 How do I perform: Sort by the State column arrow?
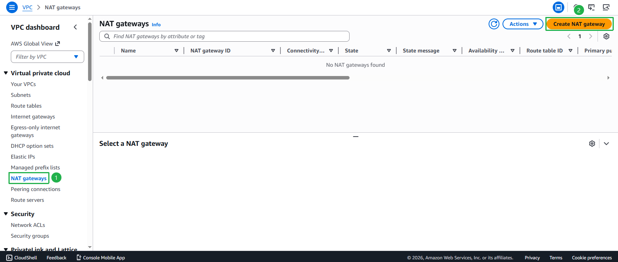(389, 51)
